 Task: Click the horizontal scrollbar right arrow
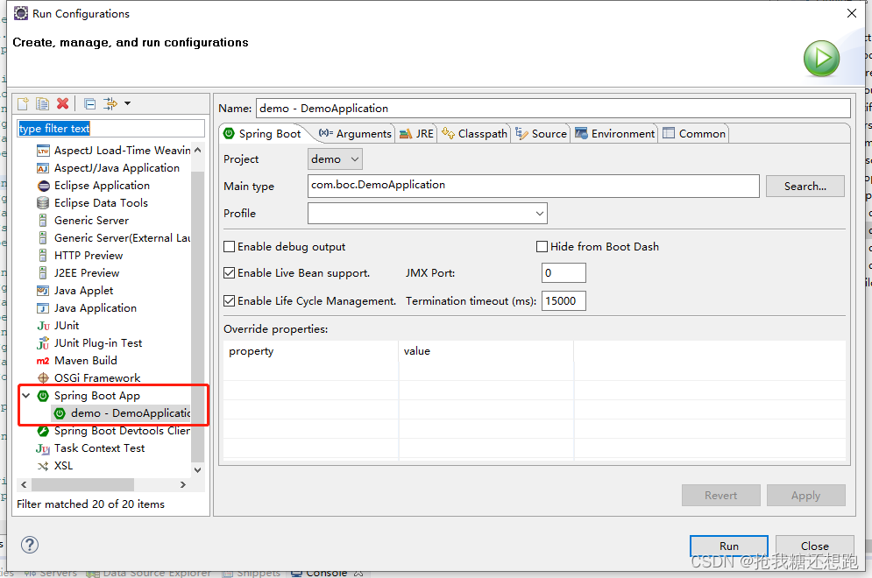[183, 484]
